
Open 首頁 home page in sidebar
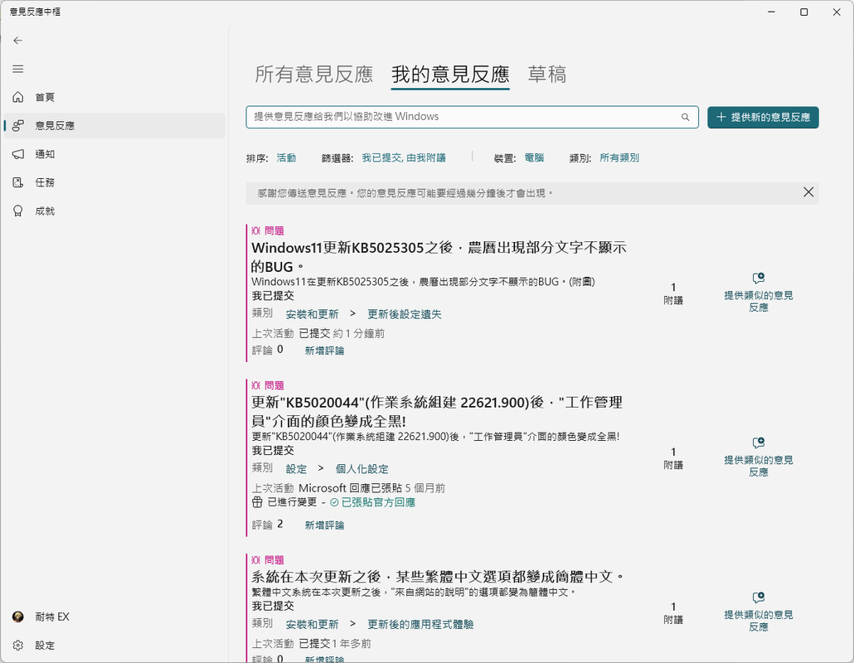[114, 97]
